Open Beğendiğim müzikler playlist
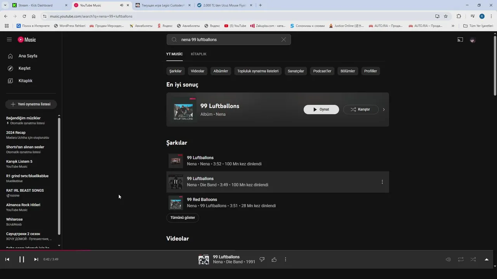497x279 pixels. pos(23,118)
